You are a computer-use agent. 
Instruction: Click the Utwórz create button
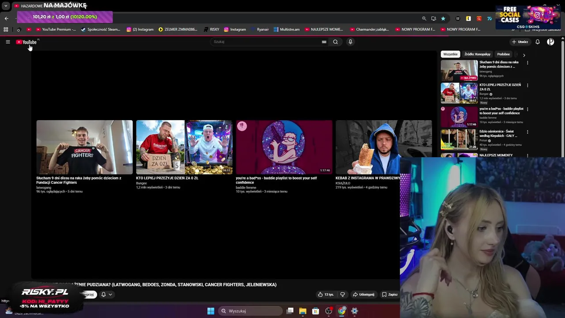pos(520,42)
